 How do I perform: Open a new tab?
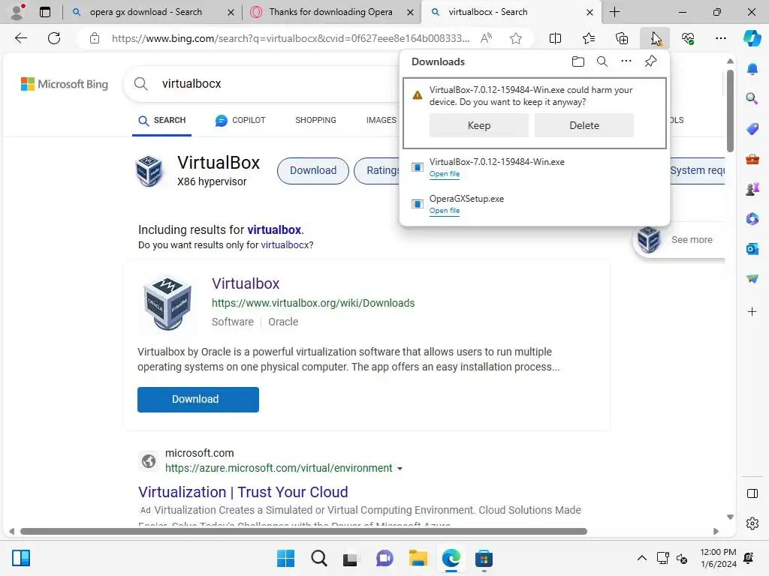click(x=614, y=12)
